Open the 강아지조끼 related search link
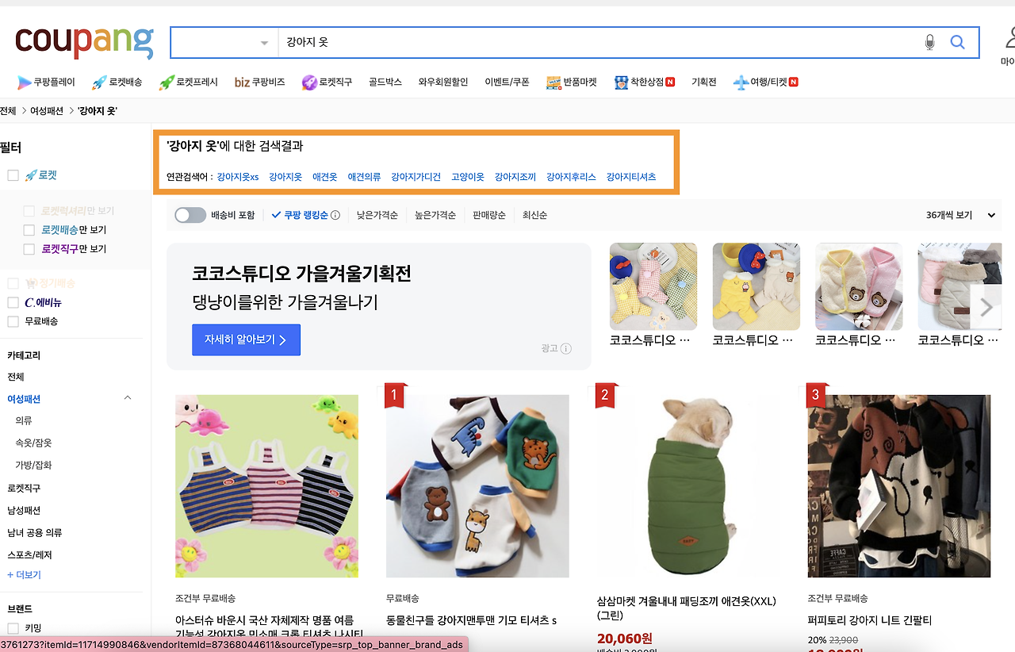The image size is (1015, 652). coord(514,177)
